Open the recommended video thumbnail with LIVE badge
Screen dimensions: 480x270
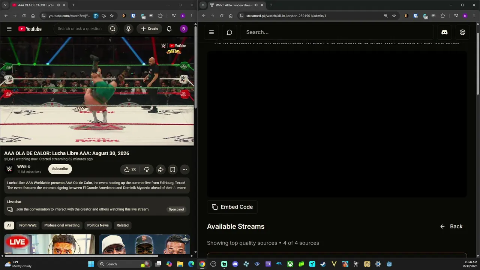pyautogui.click(x=49, y=244)
